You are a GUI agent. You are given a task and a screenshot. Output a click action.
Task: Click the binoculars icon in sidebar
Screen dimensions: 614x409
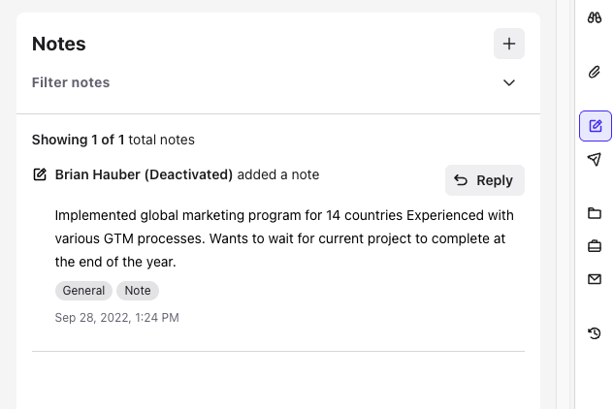tap(595, 17)
